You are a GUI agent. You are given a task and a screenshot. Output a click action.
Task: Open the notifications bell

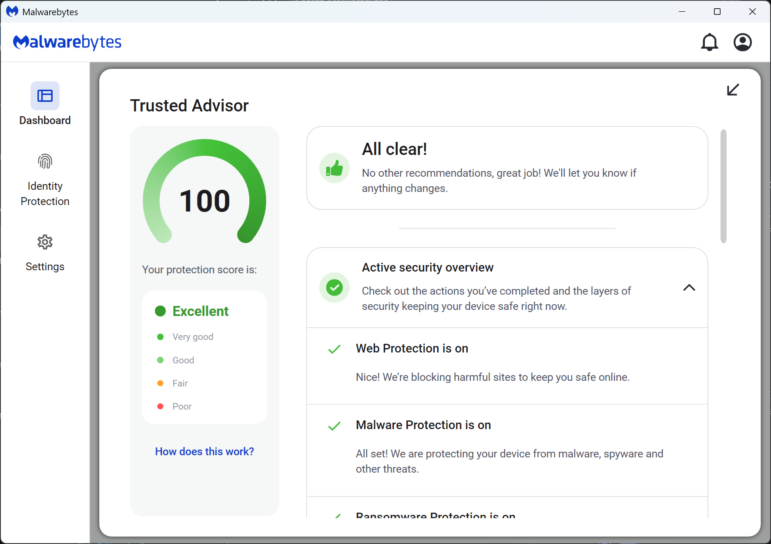709,42
